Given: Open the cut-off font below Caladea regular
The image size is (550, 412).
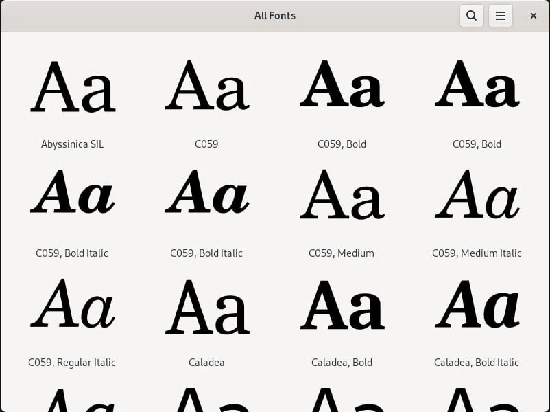Looking at the screenshot, I should pyautogui.click(x=206, y=400).
